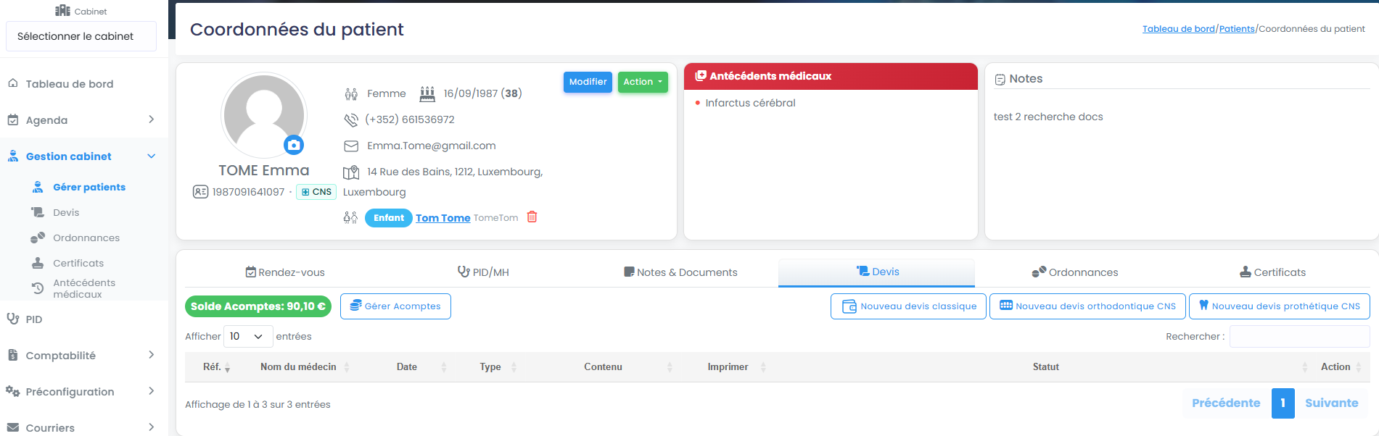Focus the Rechercher search field

point(1300,336)
